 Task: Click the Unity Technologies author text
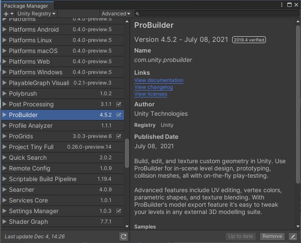pos(161,114)
